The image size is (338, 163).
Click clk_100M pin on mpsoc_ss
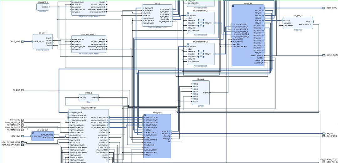260,58
